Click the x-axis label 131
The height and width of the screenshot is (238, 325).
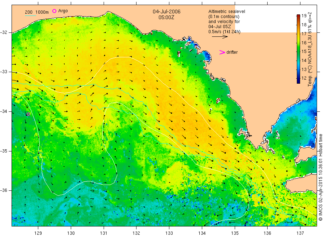click(104, 233)
